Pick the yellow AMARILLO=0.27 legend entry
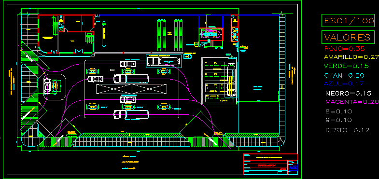Image resolution: width=379 pixels, height=179 pixels. coord(351,57)
